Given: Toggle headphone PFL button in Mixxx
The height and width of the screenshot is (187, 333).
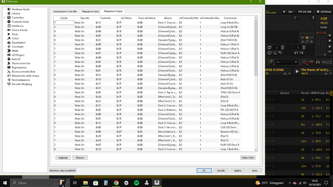Looking at the screenshot, I should [318, 62].
